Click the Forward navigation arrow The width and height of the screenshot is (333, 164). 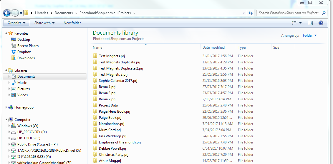point(15,13)
